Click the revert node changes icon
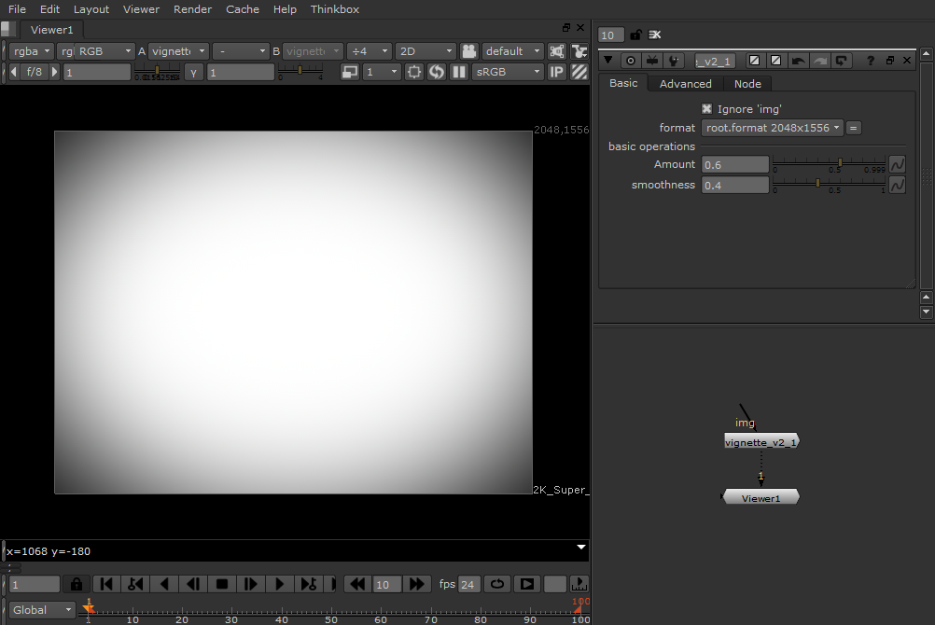 841,61
